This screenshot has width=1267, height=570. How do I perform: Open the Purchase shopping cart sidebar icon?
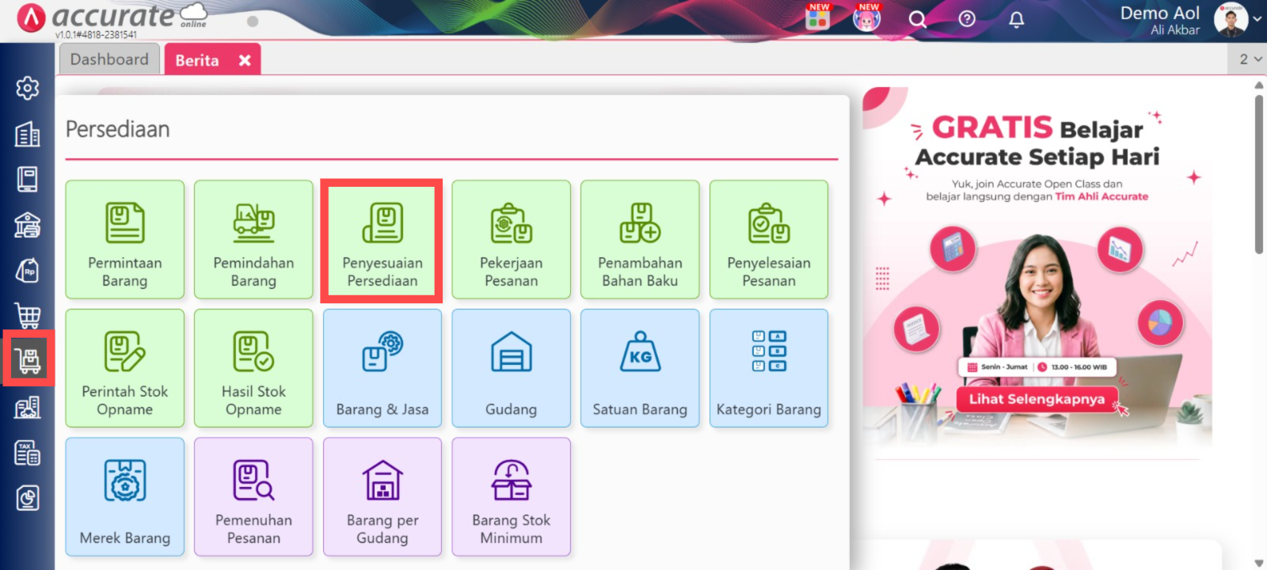28,315
